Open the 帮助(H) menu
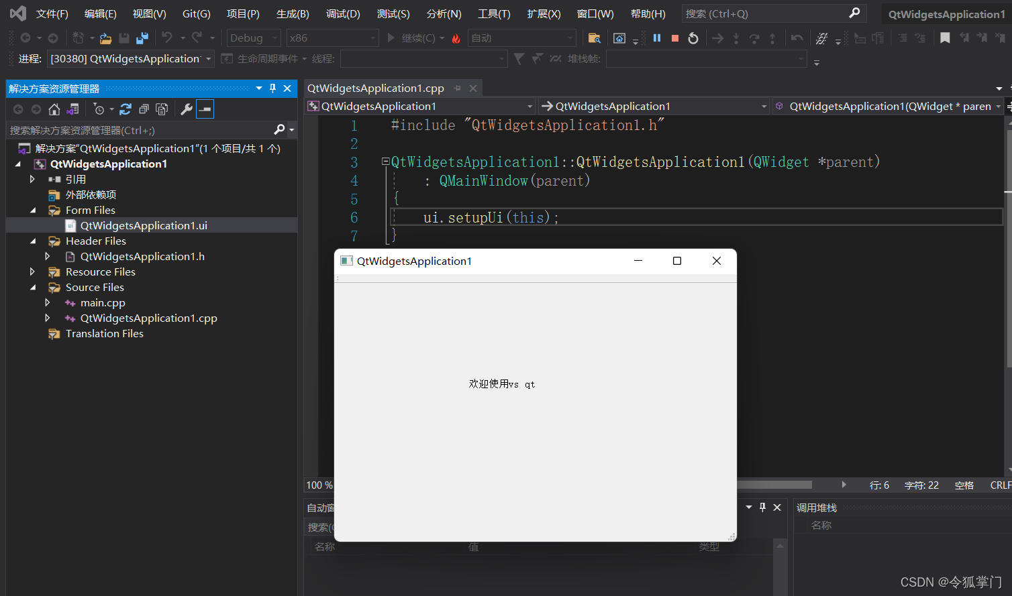The width and height of the screenshot is (1012, 596). point(648,13)
